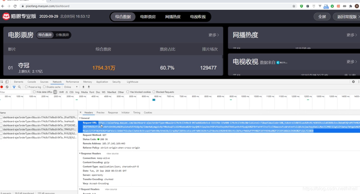Filter requests by All types
360x194 pixels.
point(55,92)
